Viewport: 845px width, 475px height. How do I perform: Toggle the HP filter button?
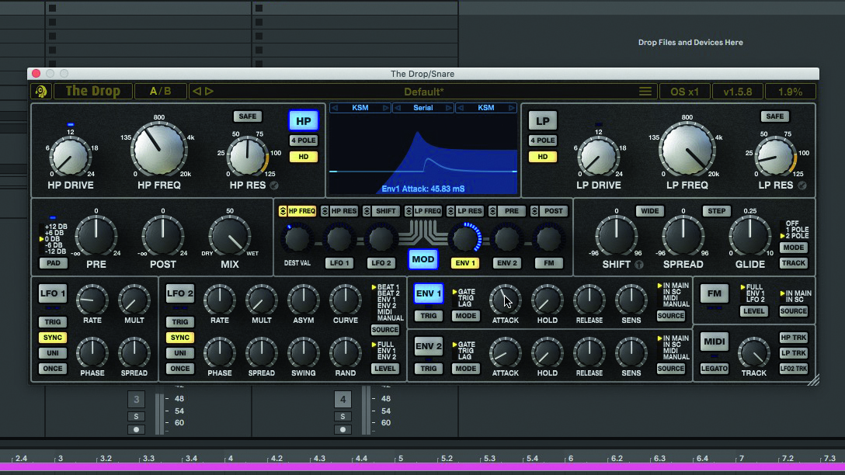click(x=304, y=121)
